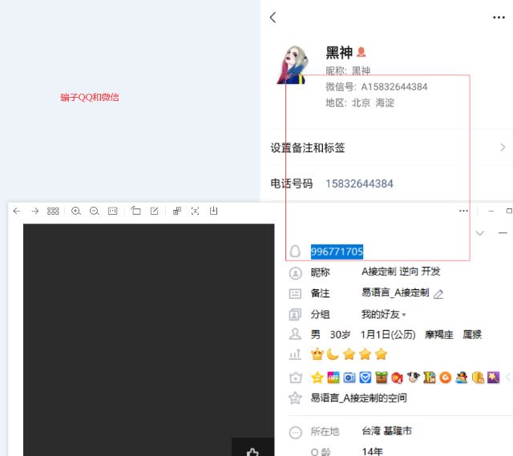Click nickname A接定制 逆向 开发
This screenshot has width=513, height=456.
[x=401, y=272]
